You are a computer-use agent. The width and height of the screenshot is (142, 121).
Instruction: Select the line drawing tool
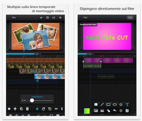click(102, 105)
